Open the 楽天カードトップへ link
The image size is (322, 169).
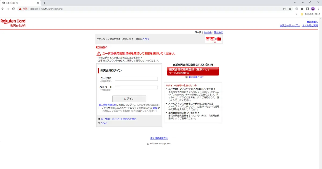[290, 25]
